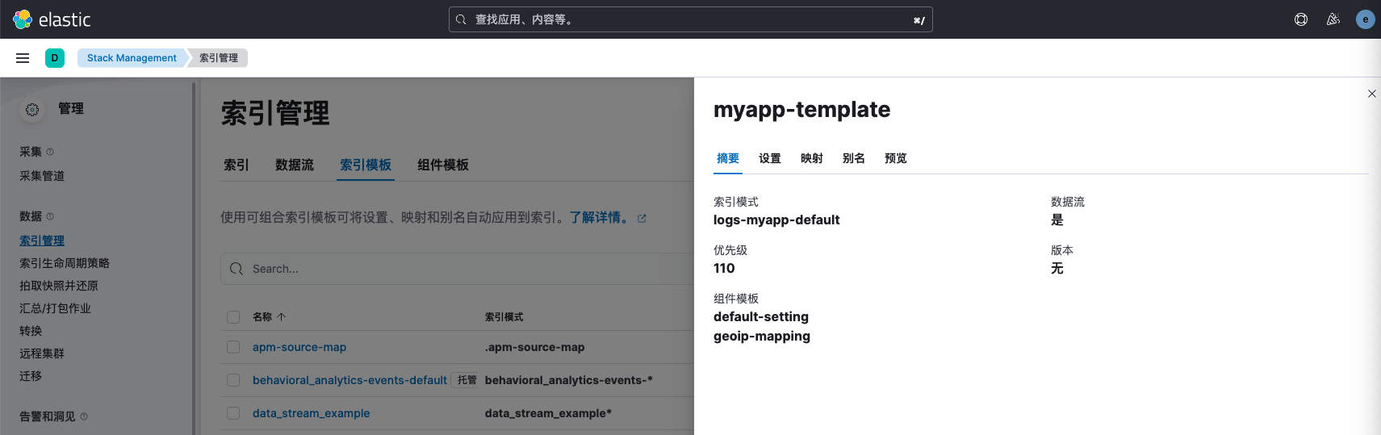
Task: Switch to the 设置 tab in flyout
Action: click(x=770, y=158)
